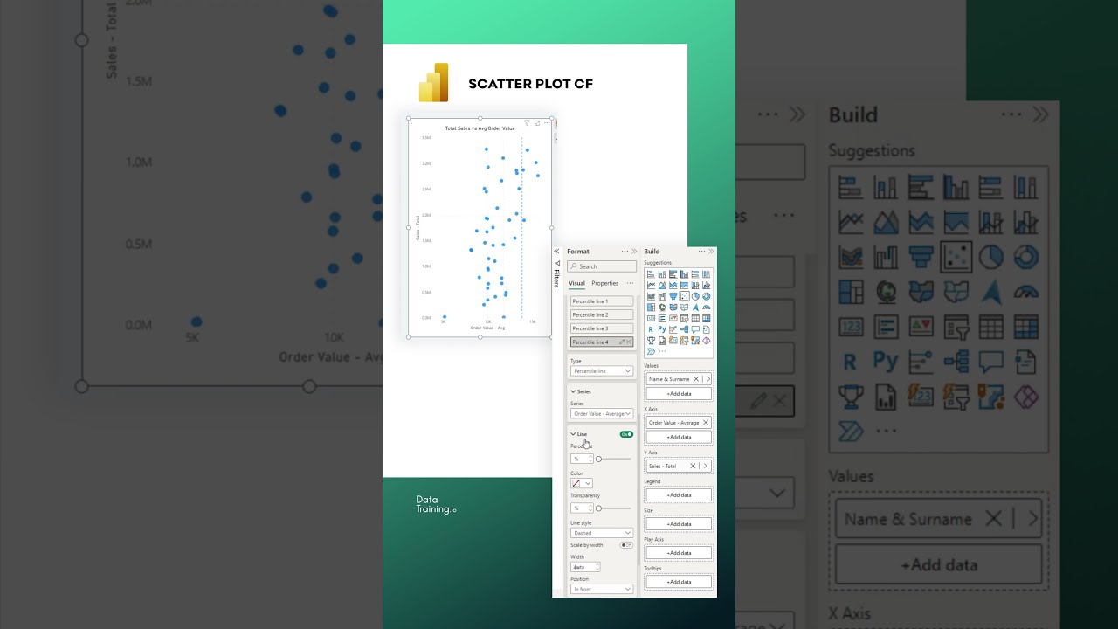Image resolution: width=1118 pixels, height=629 pixels.
Task: Select trophy Metrics visual in enlarged background pane
Action: point(851,397)
